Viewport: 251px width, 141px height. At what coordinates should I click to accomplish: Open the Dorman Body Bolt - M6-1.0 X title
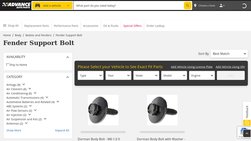click(99, 139)
